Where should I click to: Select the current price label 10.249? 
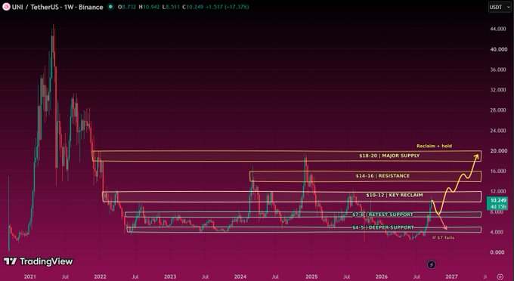(498, 200)
